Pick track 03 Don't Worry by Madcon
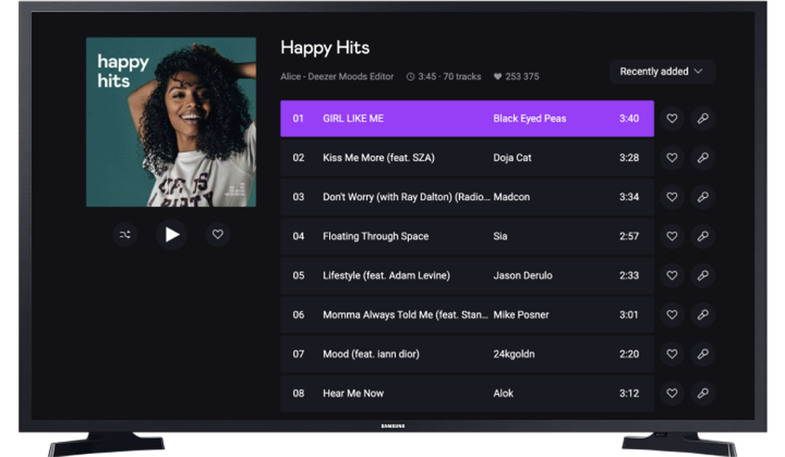Image resolution: width=785 pixels, height=457 pixels. coord(467,197)
